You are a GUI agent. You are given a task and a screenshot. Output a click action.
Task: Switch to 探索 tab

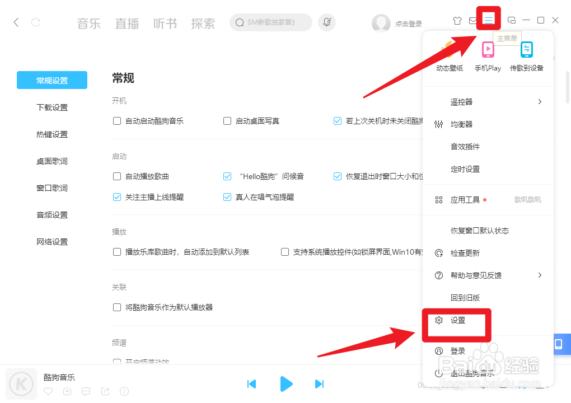pos(203,24)
